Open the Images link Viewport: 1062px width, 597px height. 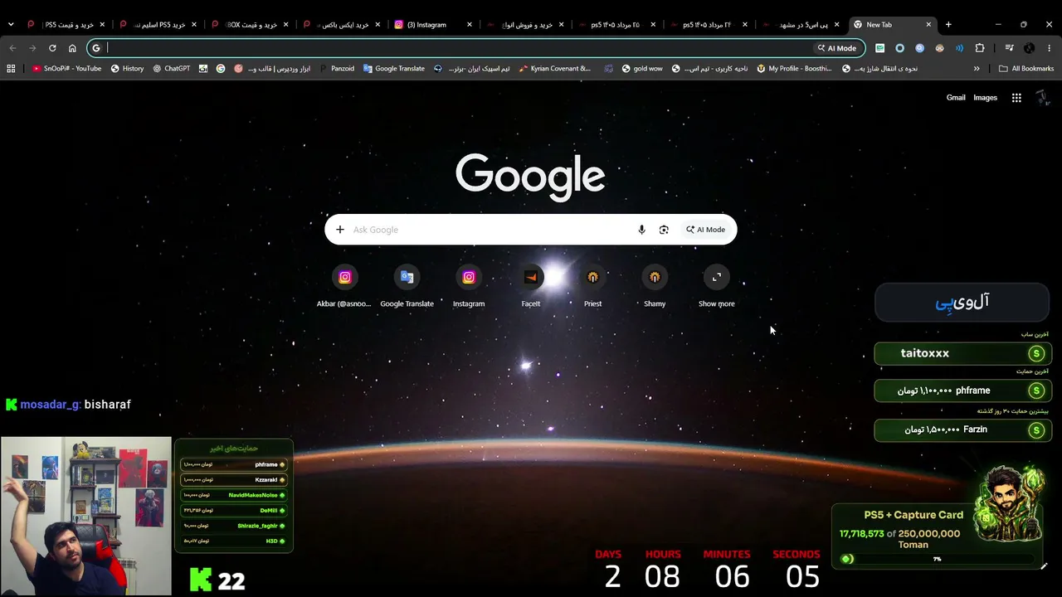986,98
